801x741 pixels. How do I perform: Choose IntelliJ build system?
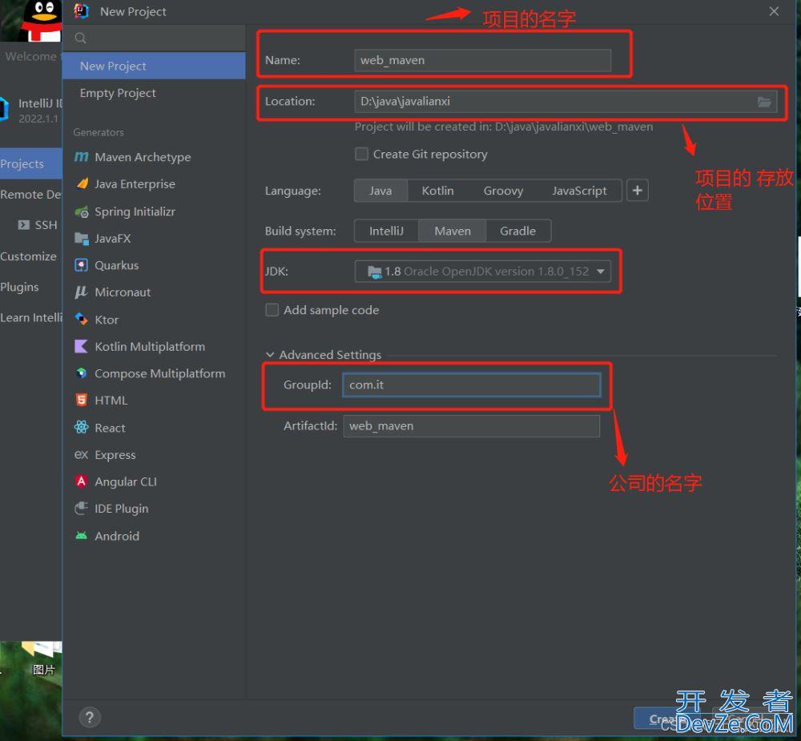click(386, 231)
